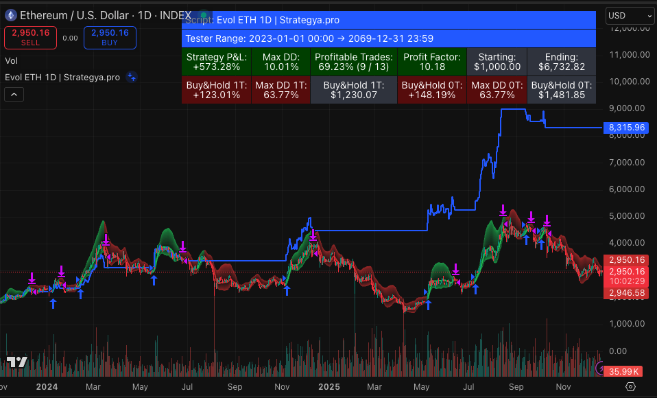The width and height of the screenshot is (657, 398).
Task: Click the Buy&Hold 1T +123.01% cell
Action: (217, 90)
